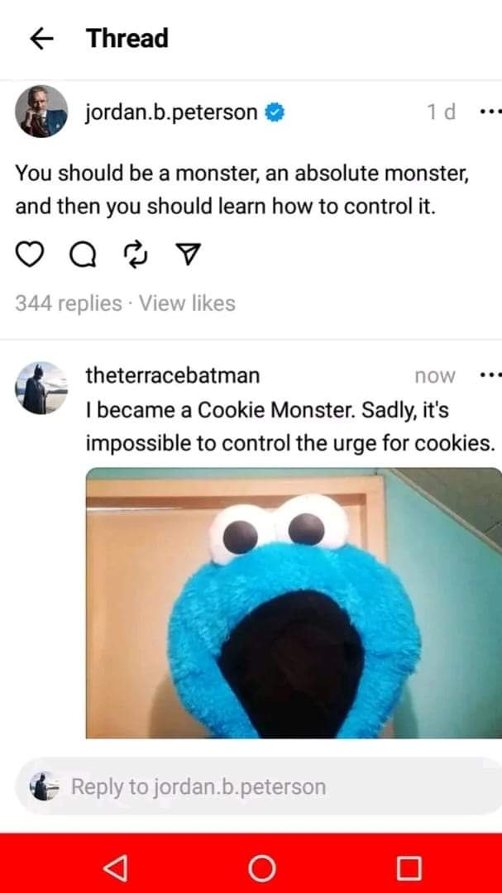Tap the small avatar in the reply bar
Screen dimensions: 502x893
tap(45, 786)
